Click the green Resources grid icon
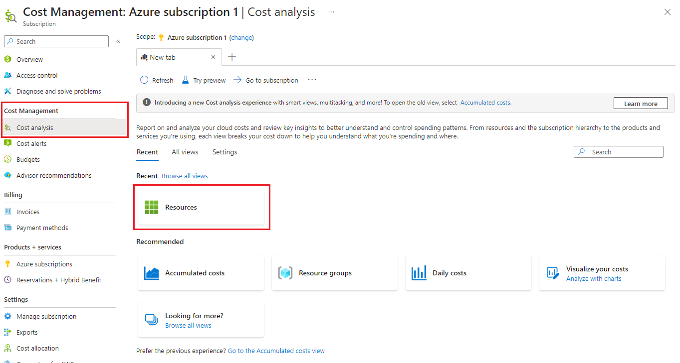 pos(151,207)
